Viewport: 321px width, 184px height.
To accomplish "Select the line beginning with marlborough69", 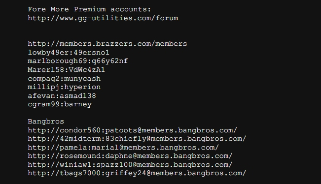I will coord(78,61).
